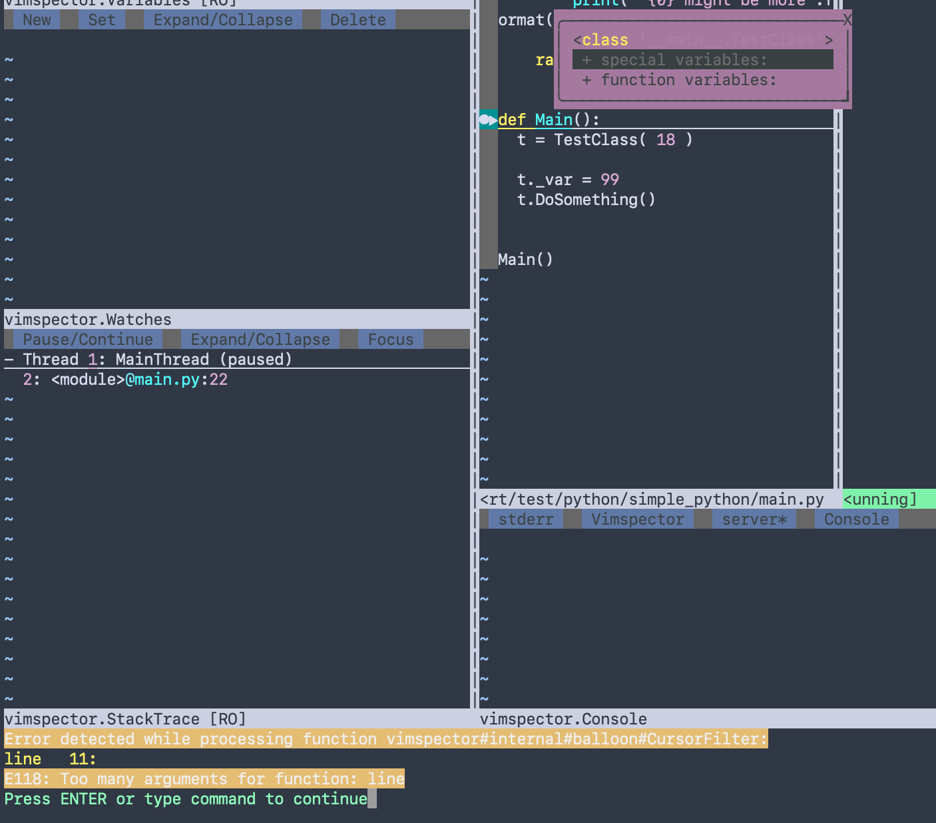Click Set in the Variables panel
This screenshot has width=936, height=823.
(101, 19)
